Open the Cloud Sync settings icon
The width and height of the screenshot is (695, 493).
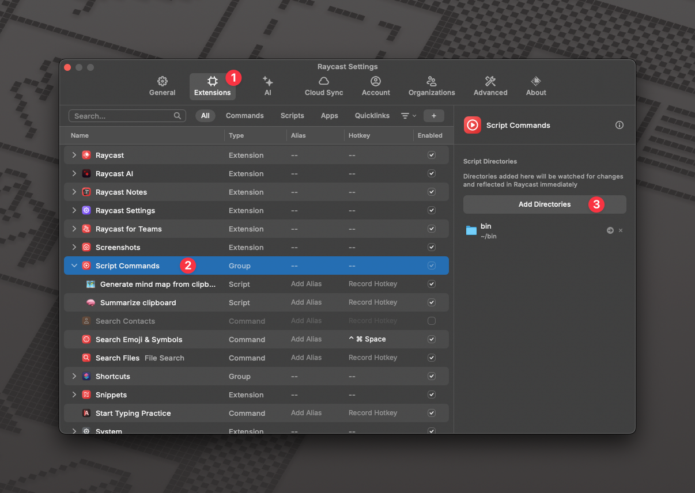tap(324, 81)
